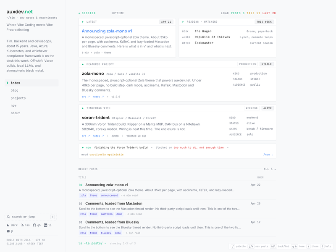Screen dimensions: 336x252
Task: Click the POSTS 3 stat in header
Action: click(x=238, y=13)
